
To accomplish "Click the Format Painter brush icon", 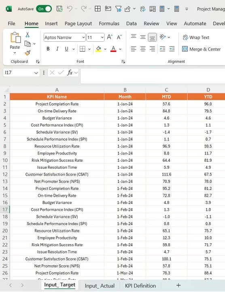I will point(28,53).
